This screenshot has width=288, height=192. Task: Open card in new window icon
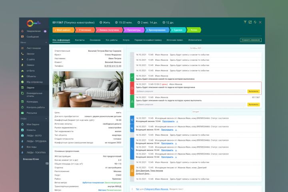[x=250, y=22]
